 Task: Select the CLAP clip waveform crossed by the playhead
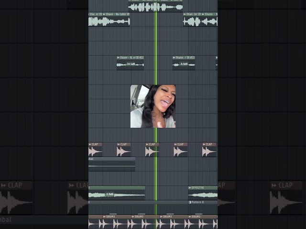[152, 152]
